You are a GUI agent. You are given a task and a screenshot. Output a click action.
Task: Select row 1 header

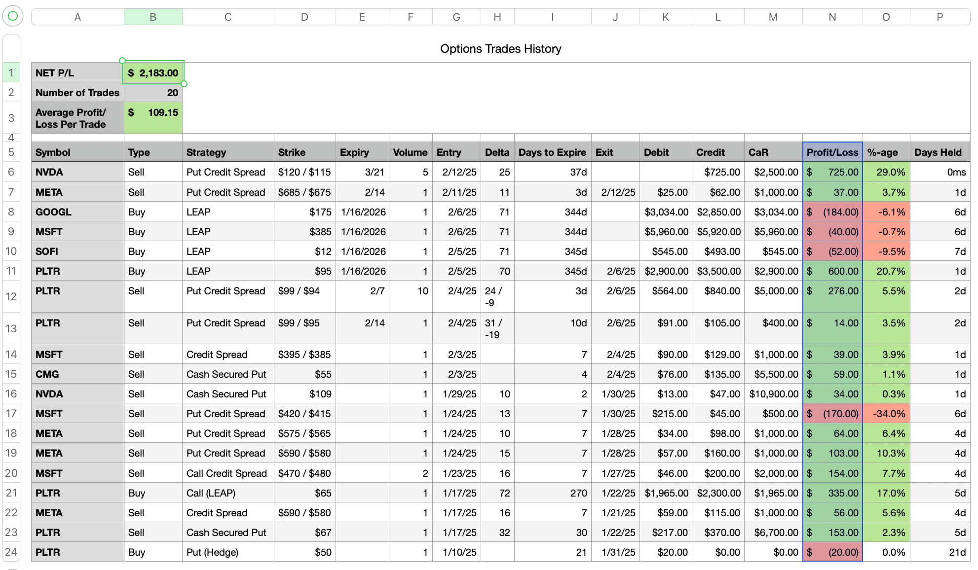[11, 72]
